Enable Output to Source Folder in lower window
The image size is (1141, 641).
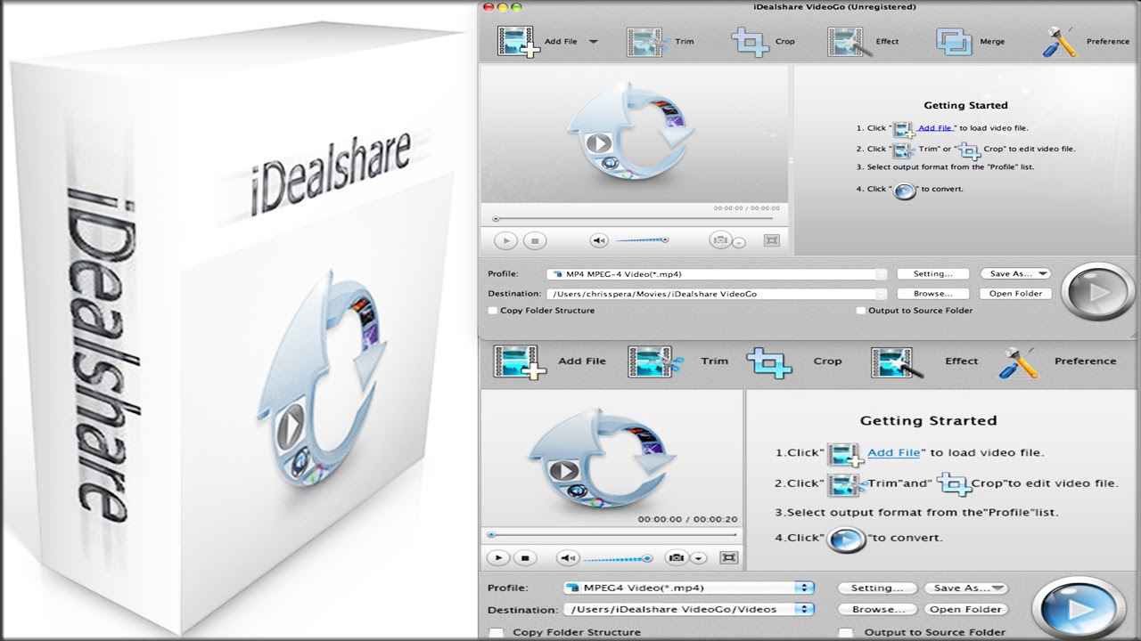click(847, 632)
